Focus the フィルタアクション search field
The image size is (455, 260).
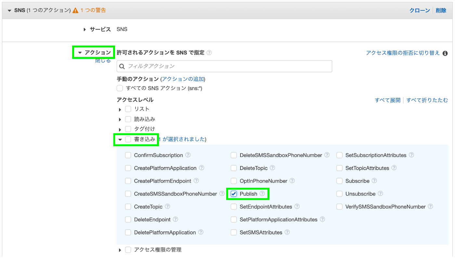click(x=224, y=66)
